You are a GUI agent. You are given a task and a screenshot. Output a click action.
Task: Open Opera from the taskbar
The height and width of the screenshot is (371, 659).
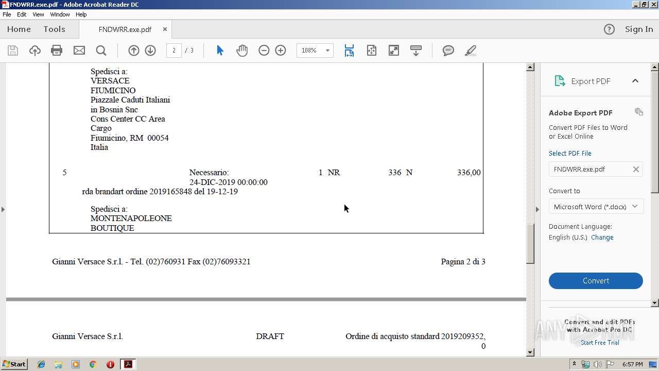coord(110,364)
